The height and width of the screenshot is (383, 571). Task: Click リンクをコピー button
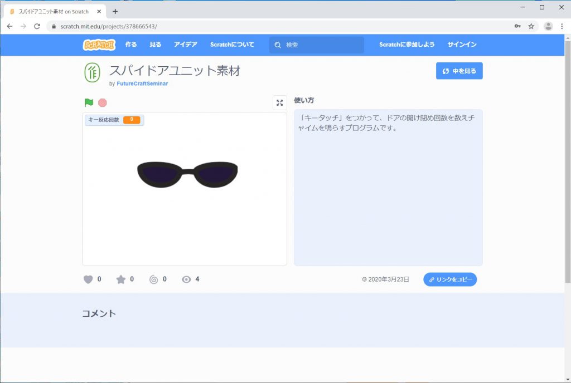coord(450,279)
